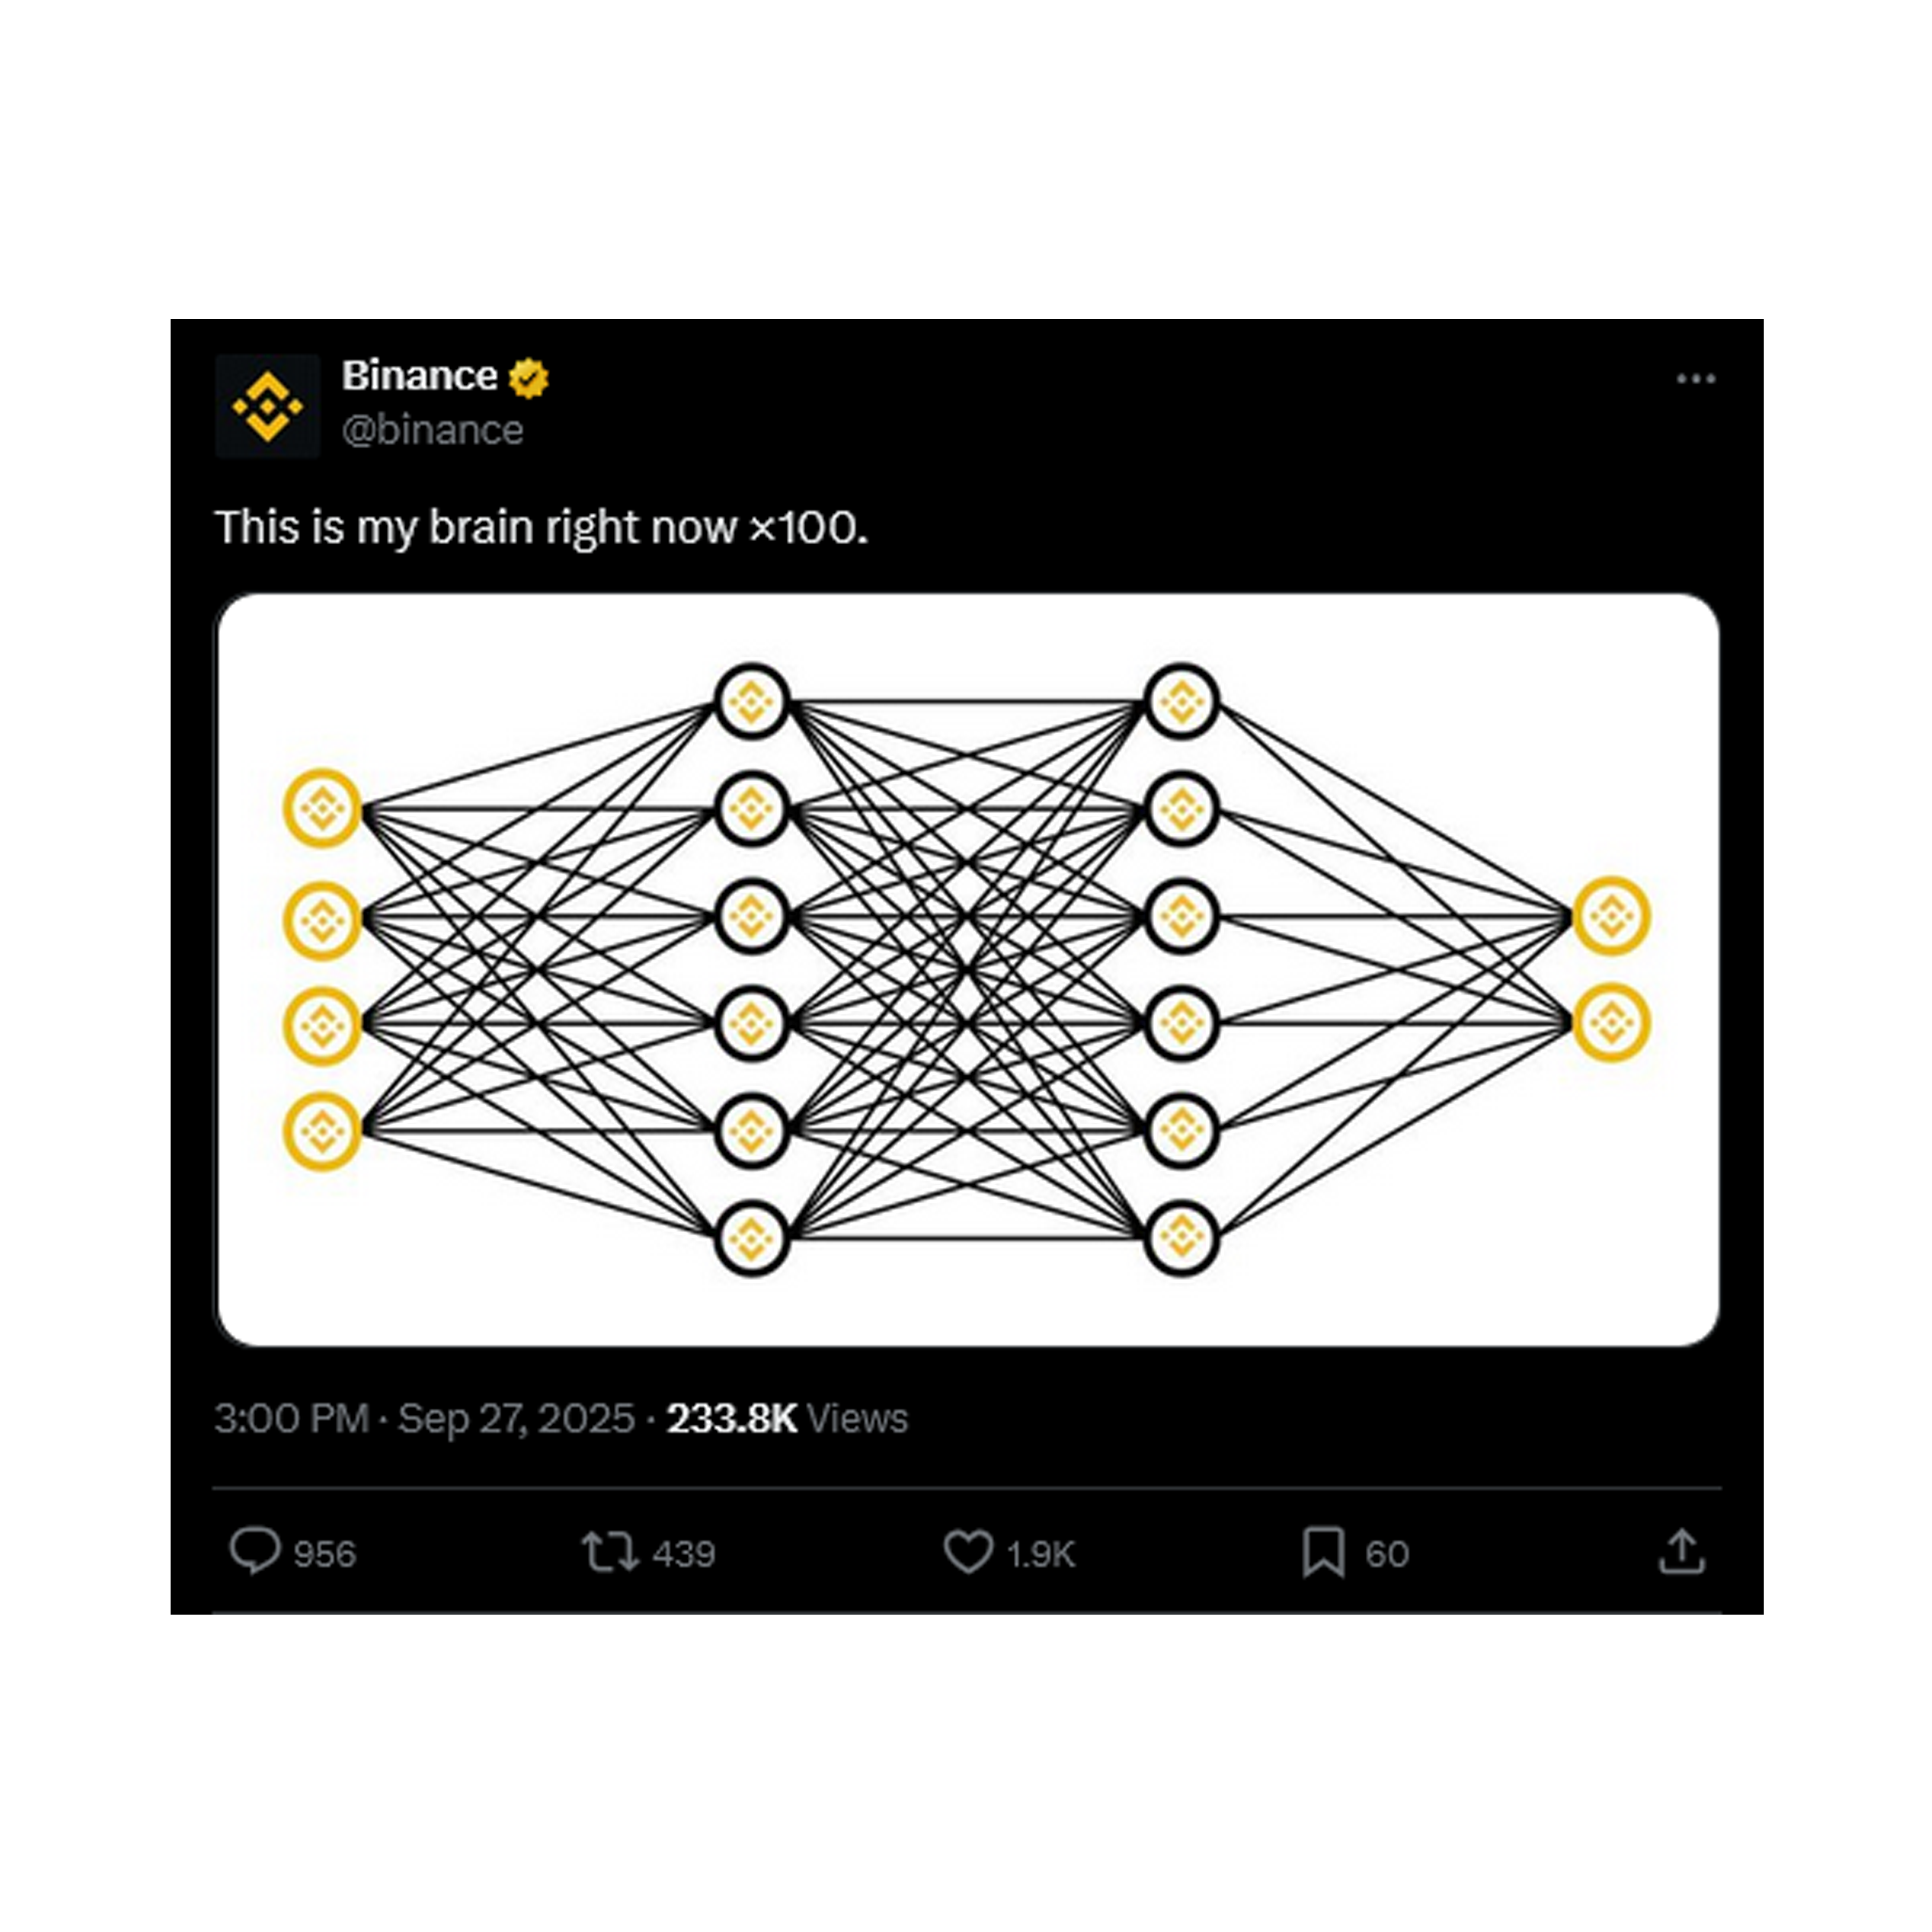Click the 3:00 PM Sep 27, 2025 timestamp
Viewport: 1932px width, 1932px height.
[x=424, y=1418]
